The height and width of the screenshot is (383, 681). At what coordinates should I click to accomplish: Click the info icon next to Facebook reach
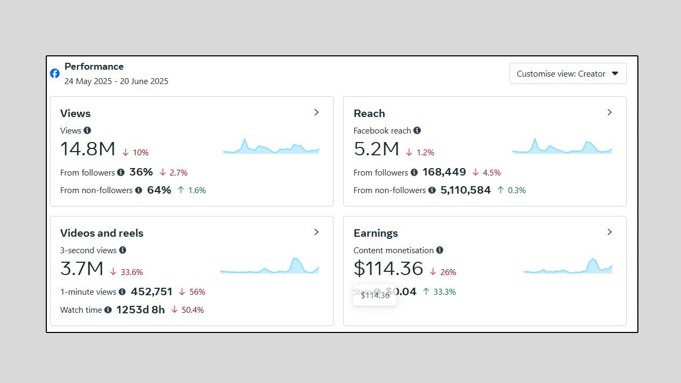click(x=417, y=130)
